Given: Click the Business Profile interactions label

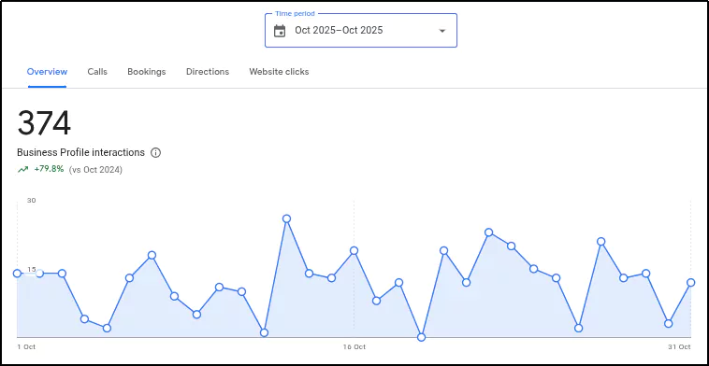Looking at the screenshot, I should pyautogui.click(x=81, y=152).
